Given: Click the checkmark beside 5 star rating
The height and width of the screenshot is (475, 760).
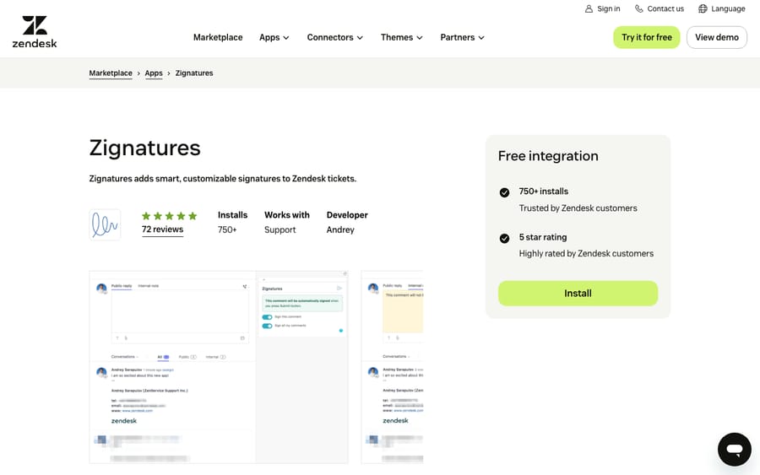Looking at the screenshot, I should pos(504,238).
